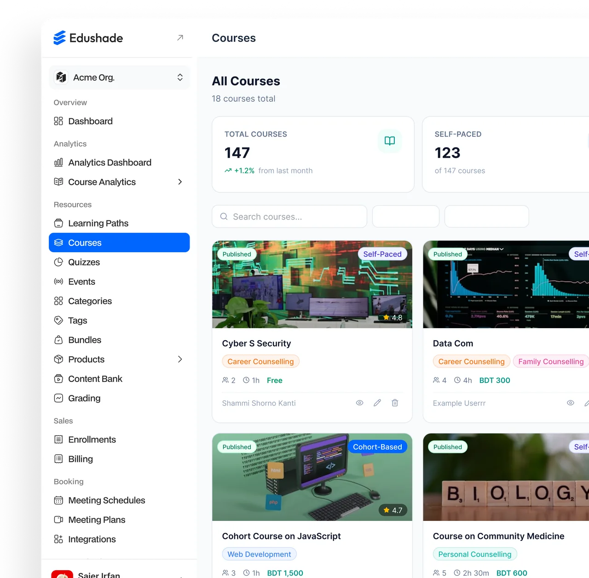This screenshot has height=578, width=589.
Task: Select the Courses sidebar item
Action: (119, 243)
